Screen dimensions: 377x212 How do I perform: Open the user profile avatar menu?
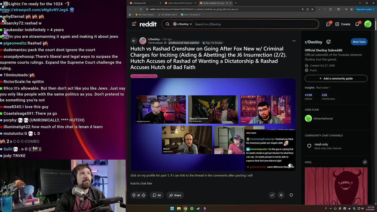pyautogui.click(x=368, y=24)
